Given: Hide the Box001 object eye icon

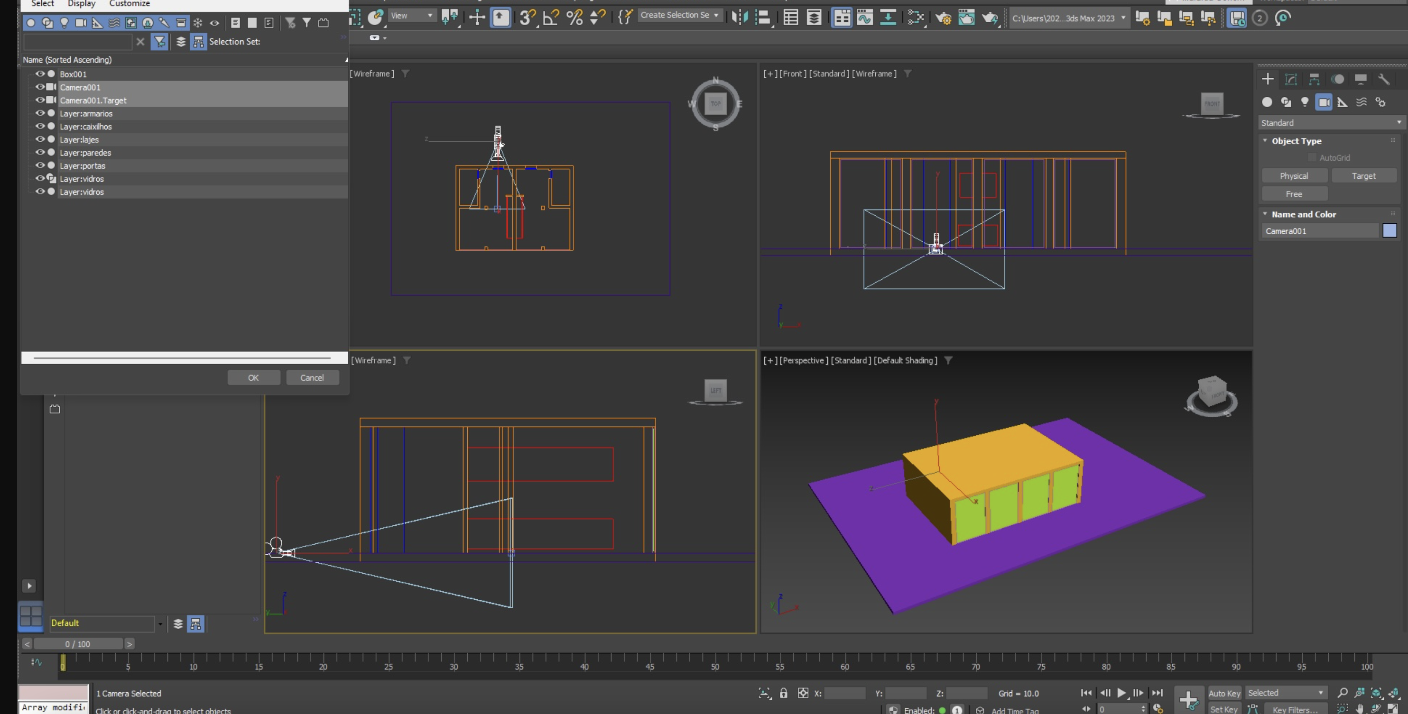Looking at the screenshot, I should tap(40, 74).
